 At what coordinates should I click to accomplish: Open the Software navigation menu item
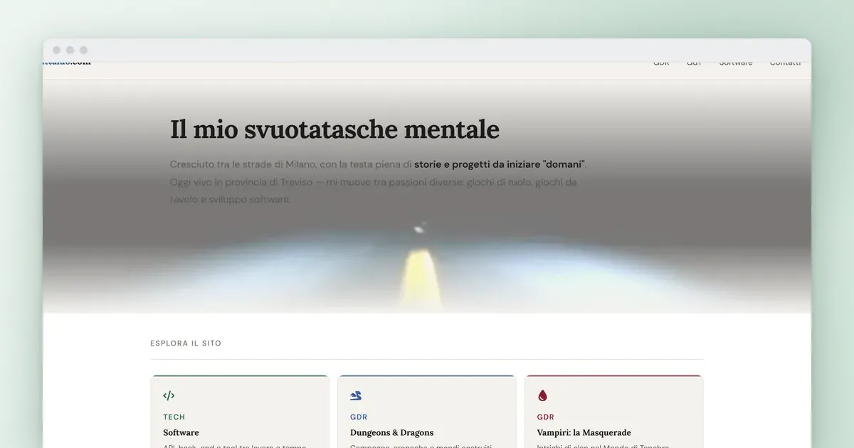coord(736,63)
